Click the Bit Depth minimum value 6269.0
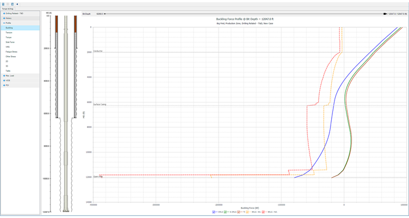The width and height of the screenshot is (409, 218). point(99,14)
